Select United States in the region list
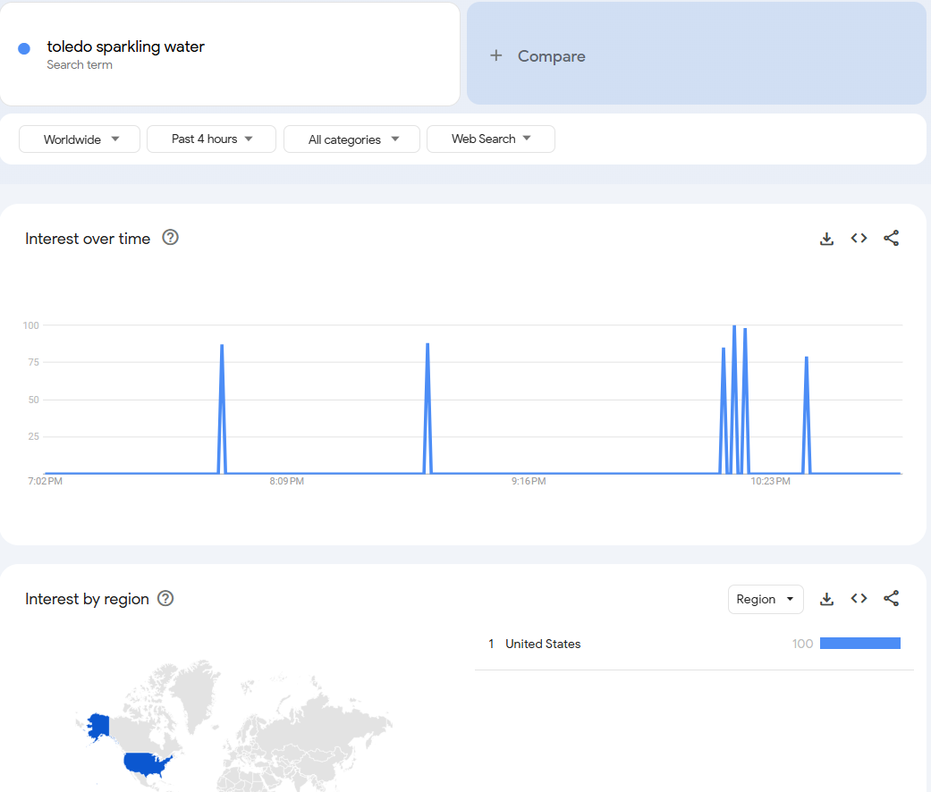This screenshot has width=931, height=792. (543, 644)
